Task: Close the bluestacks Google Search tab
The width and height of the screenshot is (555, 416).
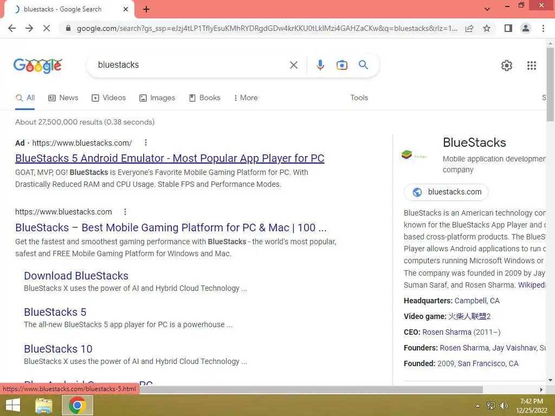Action: (x=126, y=9)
